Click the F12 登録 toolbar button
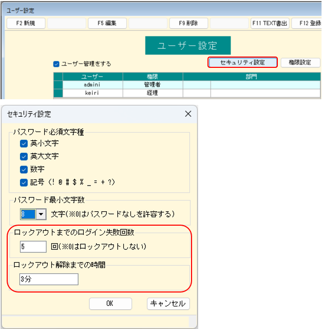 click(308, 23)
